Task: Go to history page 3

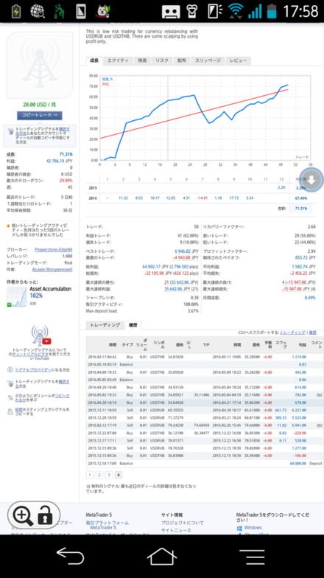Action: click(x=109, y=475)
